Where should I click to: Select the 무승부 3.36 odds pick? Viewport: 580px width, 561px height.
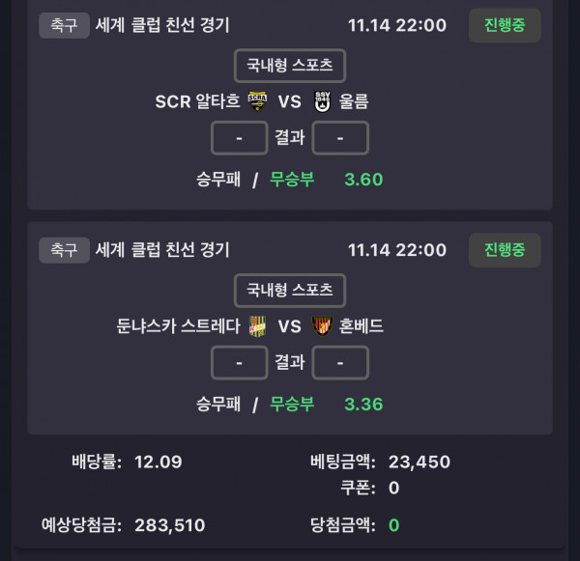(327, 404)
